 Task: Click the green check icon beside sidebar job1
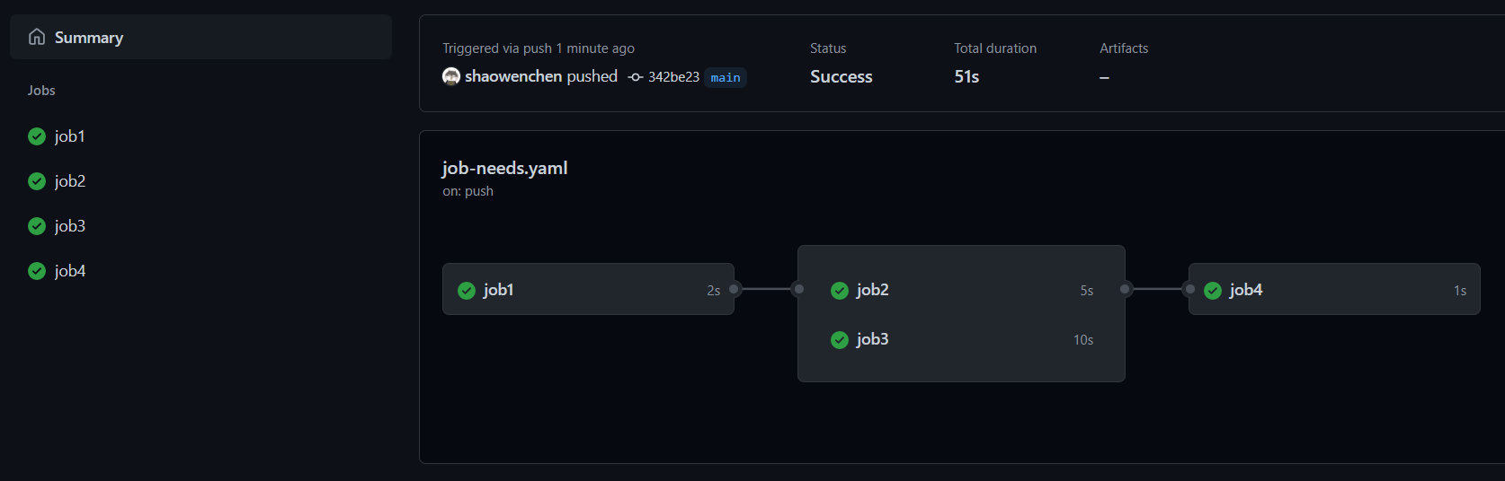(37, 136)
